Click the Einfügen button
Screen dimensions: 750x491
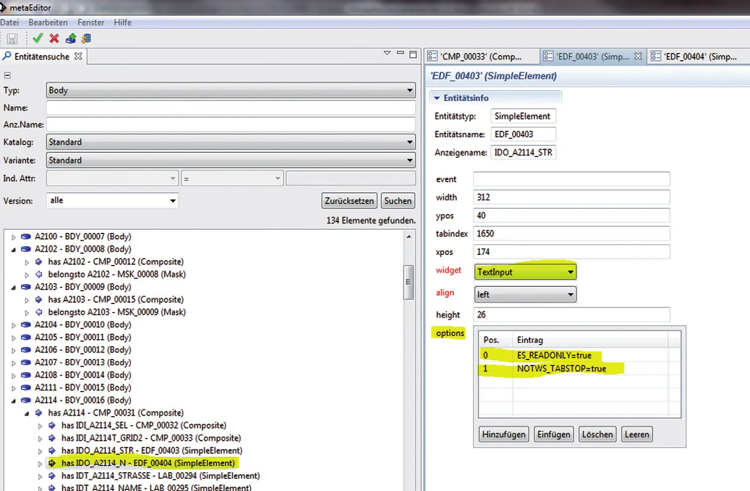point(553,434)
